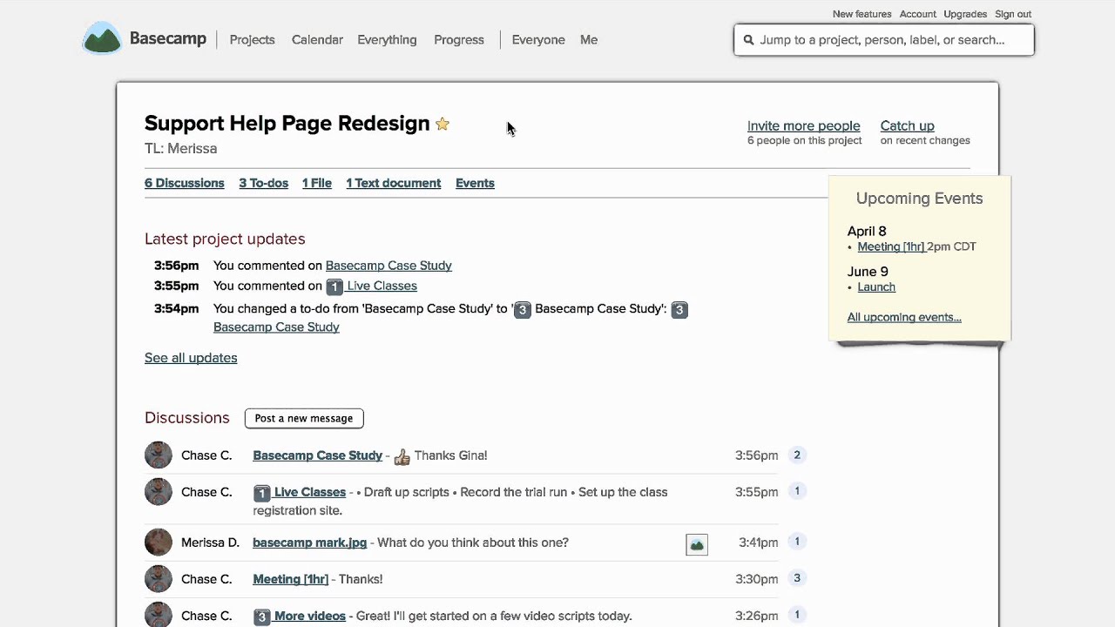Click Chase C. avatar on Live Classes row
Viewport: 1115px width, 627px height.
159,492
